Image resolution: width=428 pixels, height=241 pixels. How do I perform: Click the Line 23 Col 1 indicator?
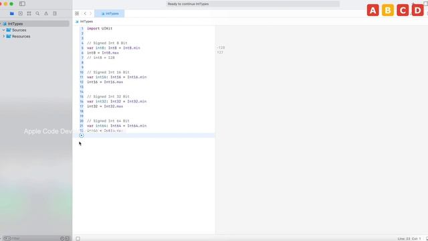[x=409, y=238]
